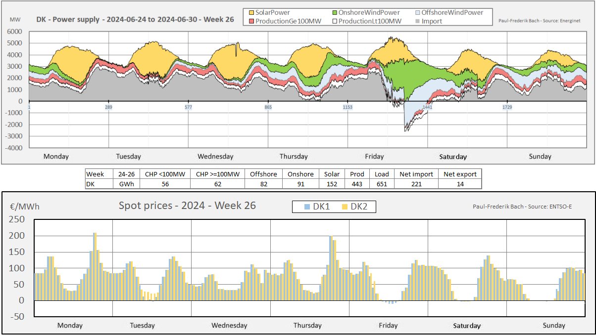Click the Friday label under the spot prices chart
Viewport: 596px width, 336px height.
(x=388, y=325)
